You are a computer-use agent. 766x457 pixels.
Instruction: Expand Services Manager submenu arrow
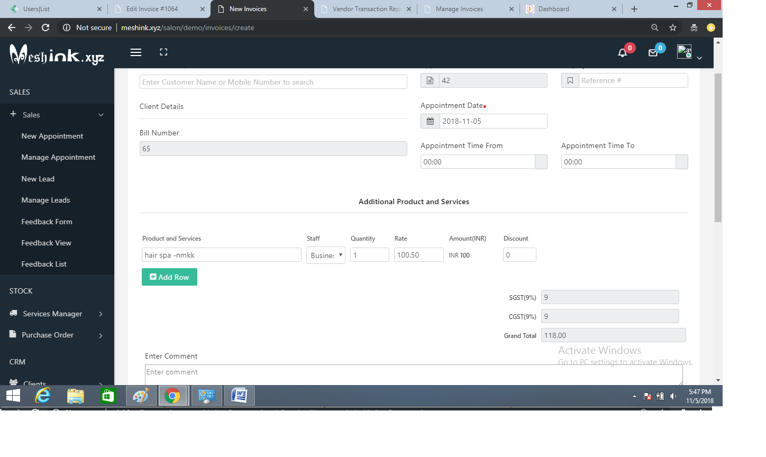point(101,314)
